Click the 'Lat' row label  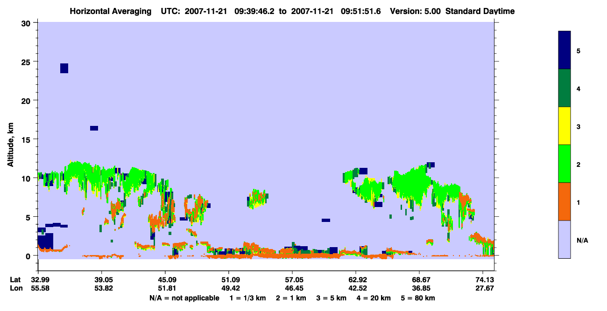(x=15, y=280)
